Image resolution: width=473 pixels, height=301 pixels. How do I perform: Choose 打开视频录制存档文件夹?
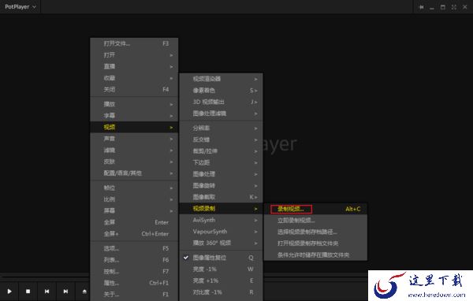coord(315,243)
